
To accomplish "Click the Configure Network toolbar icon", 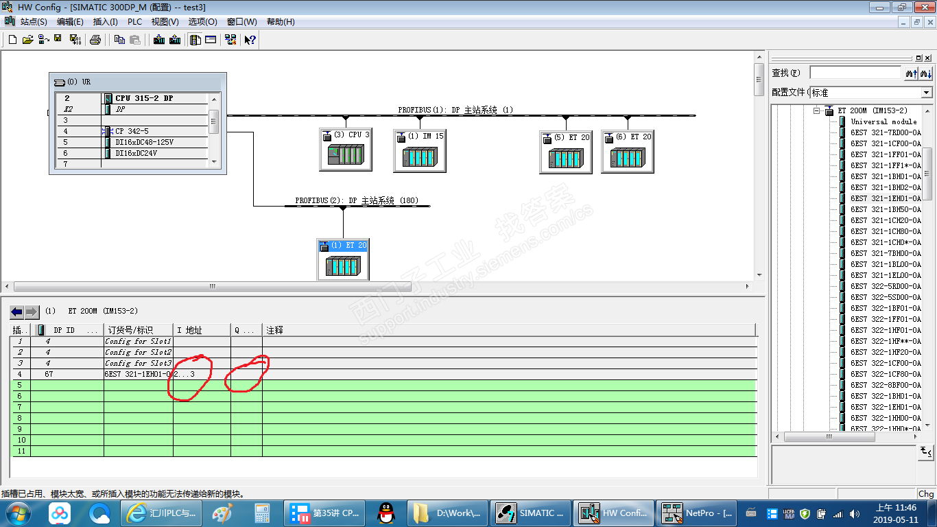I will pyautogui.click(x=230, y=40).
